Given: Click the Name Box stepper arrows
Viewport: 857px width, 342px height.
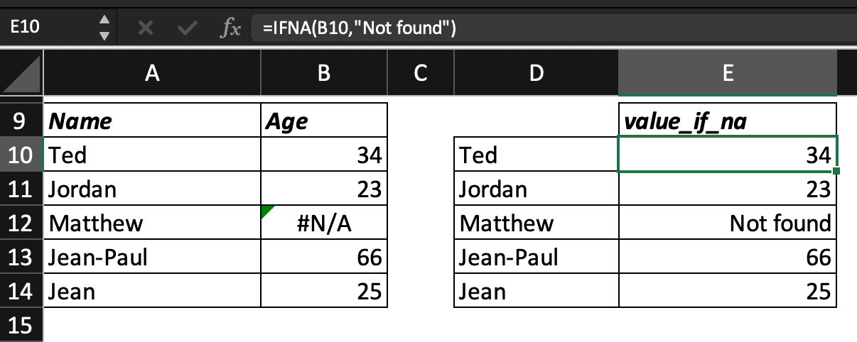Looking at the screenshot, I should click(x=104, y=28).
